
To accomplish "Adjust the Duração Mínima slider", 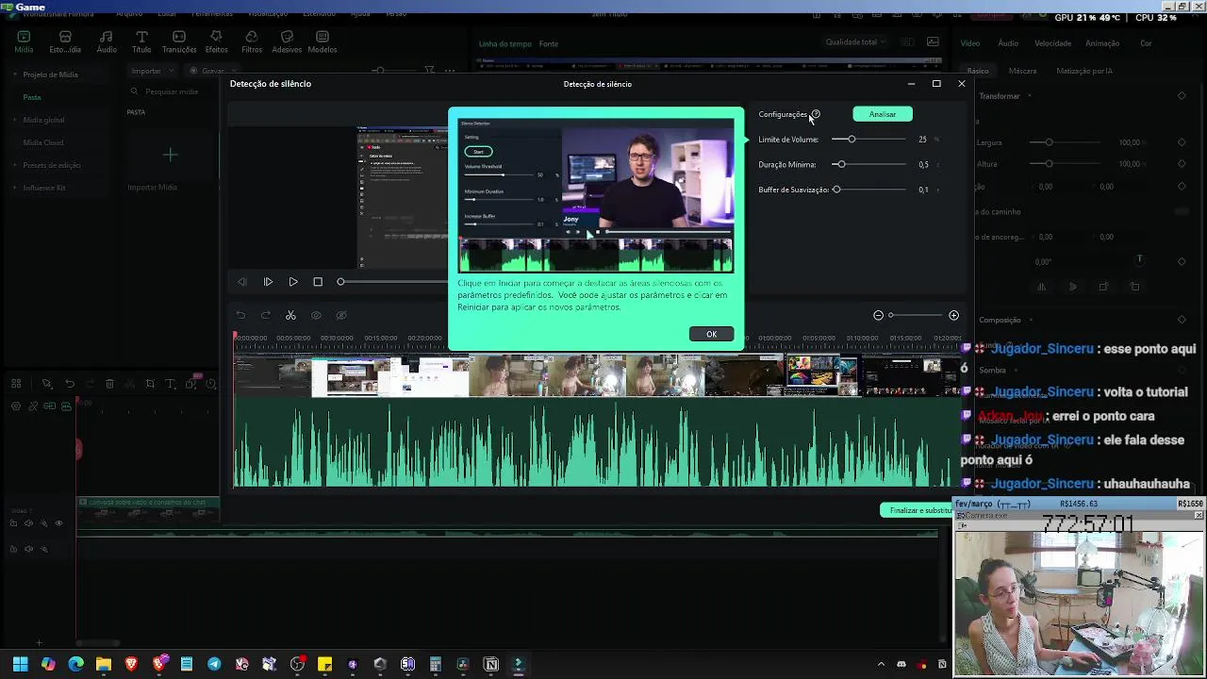I will pos(869,164).
